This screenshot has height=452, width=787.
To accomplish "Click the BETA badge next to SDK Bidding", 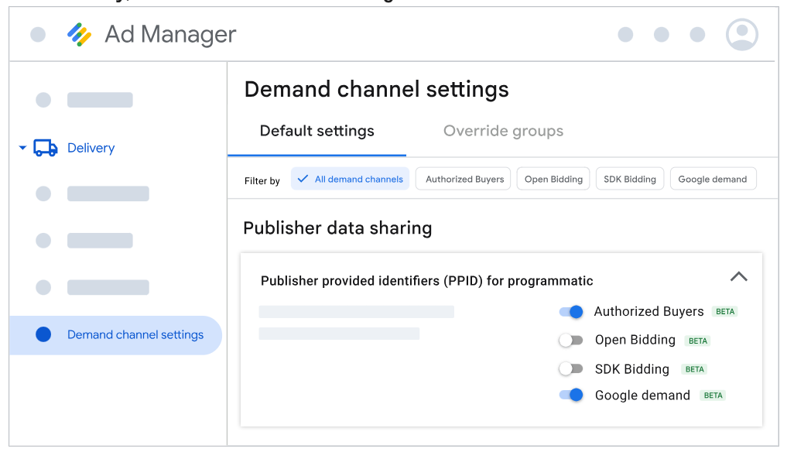I will click(695, 369).
